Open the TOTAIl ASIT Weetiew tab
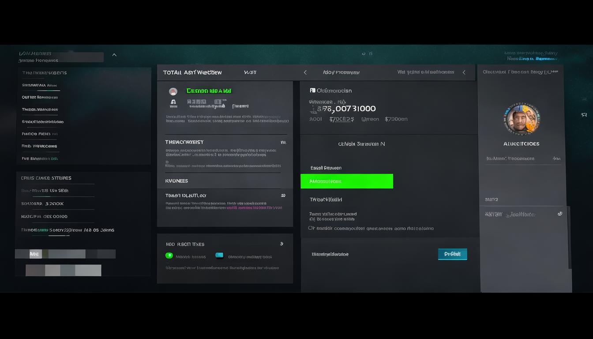 click(192, 72)
